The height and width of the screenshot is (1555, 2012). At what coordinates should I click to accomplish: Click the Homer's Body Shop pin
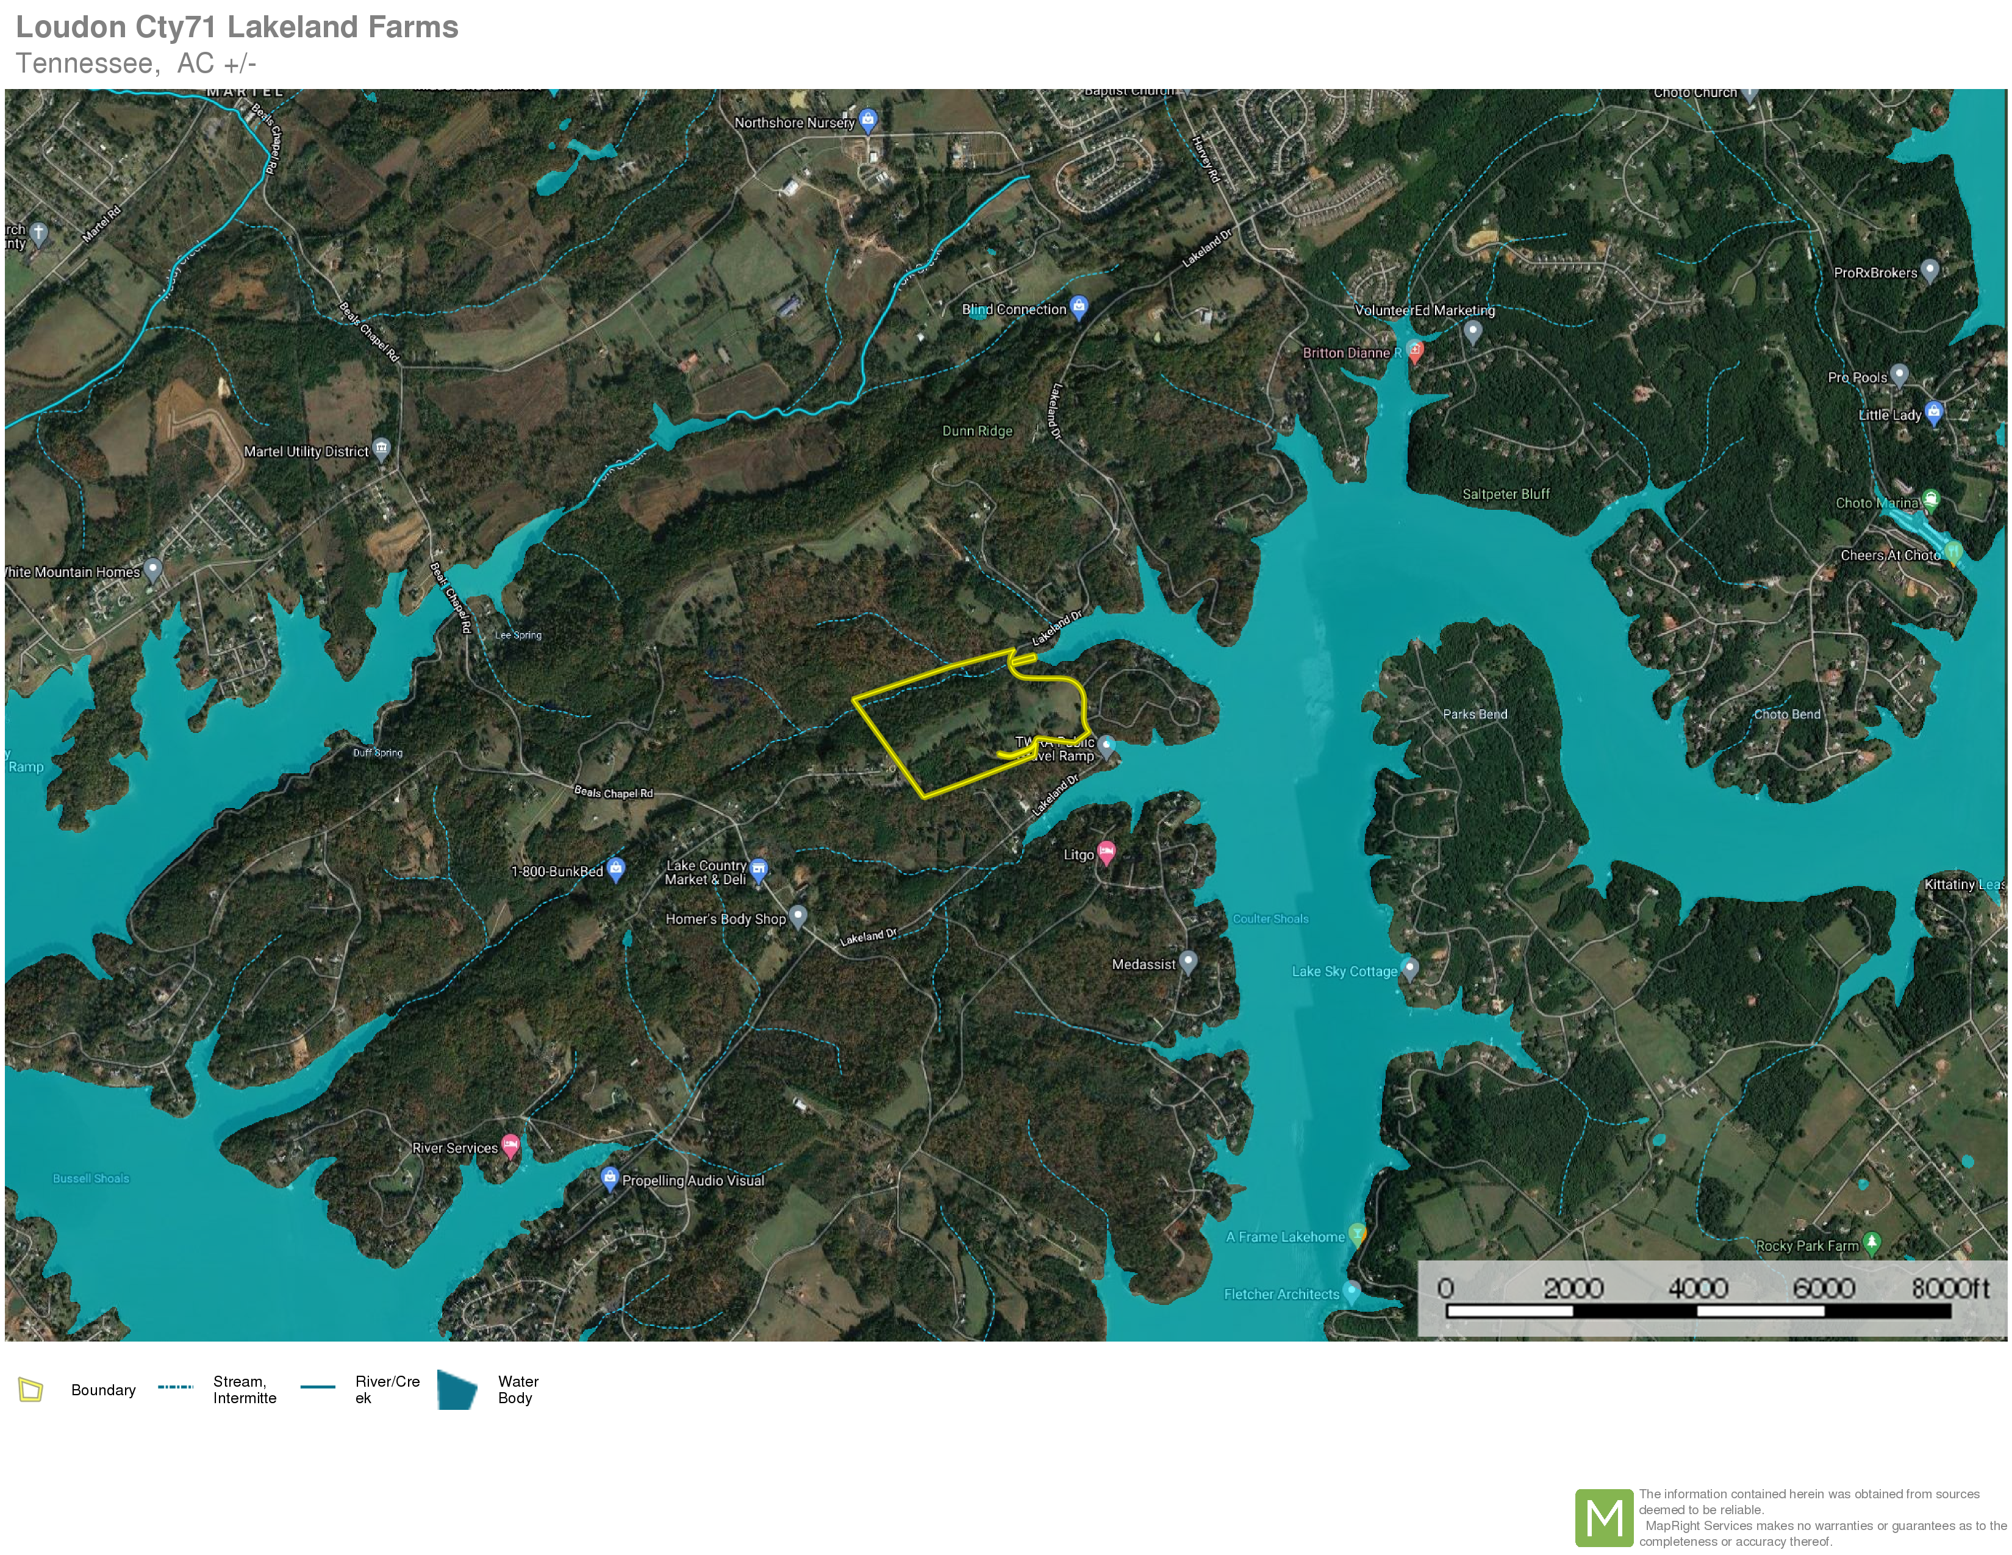pyautogui.click(x=799, y=915)
